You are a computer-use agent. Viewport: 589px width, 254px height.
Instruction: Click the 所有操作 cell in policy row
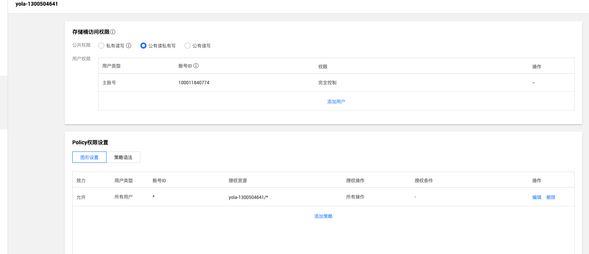pyautogui.click(x=355, y=197)
